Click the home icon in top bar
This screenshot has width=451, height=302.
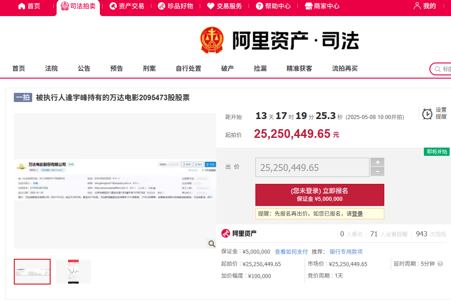(x=22, y=6)
